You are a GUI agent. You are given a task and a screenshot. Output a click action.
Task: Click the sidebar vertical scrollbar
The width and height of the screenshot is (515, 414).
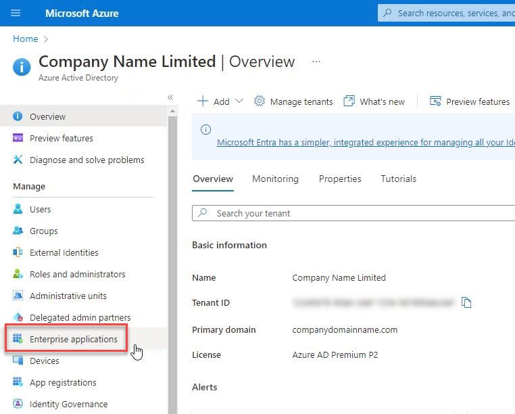point(172,263)
